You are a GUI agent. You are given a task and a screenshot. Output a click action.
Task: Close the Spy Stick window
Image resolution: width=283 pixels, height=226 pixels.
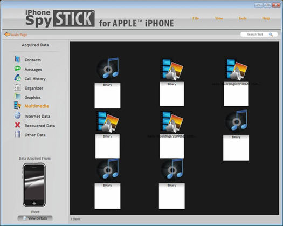tap(276, 5)
